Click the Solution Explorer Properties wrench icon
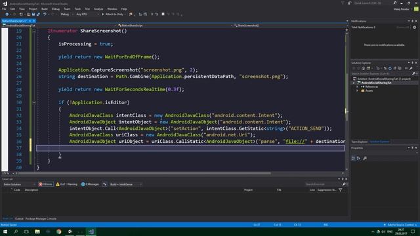 (411, 68)
